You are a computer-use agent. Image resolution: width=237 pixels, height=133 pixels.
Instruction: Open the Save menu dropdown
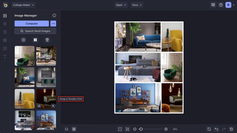pos(137,5)
